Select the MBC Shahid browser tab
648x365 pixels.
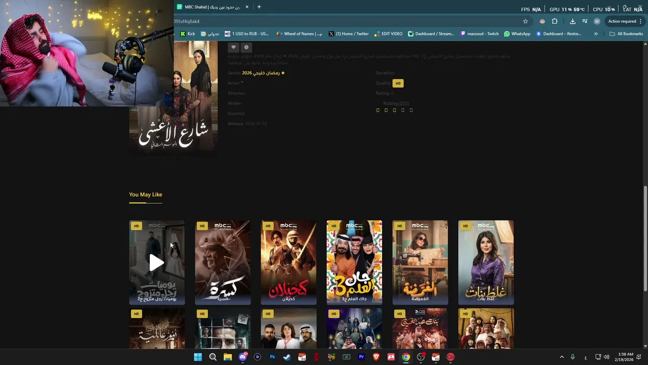(x=212, y=7)
